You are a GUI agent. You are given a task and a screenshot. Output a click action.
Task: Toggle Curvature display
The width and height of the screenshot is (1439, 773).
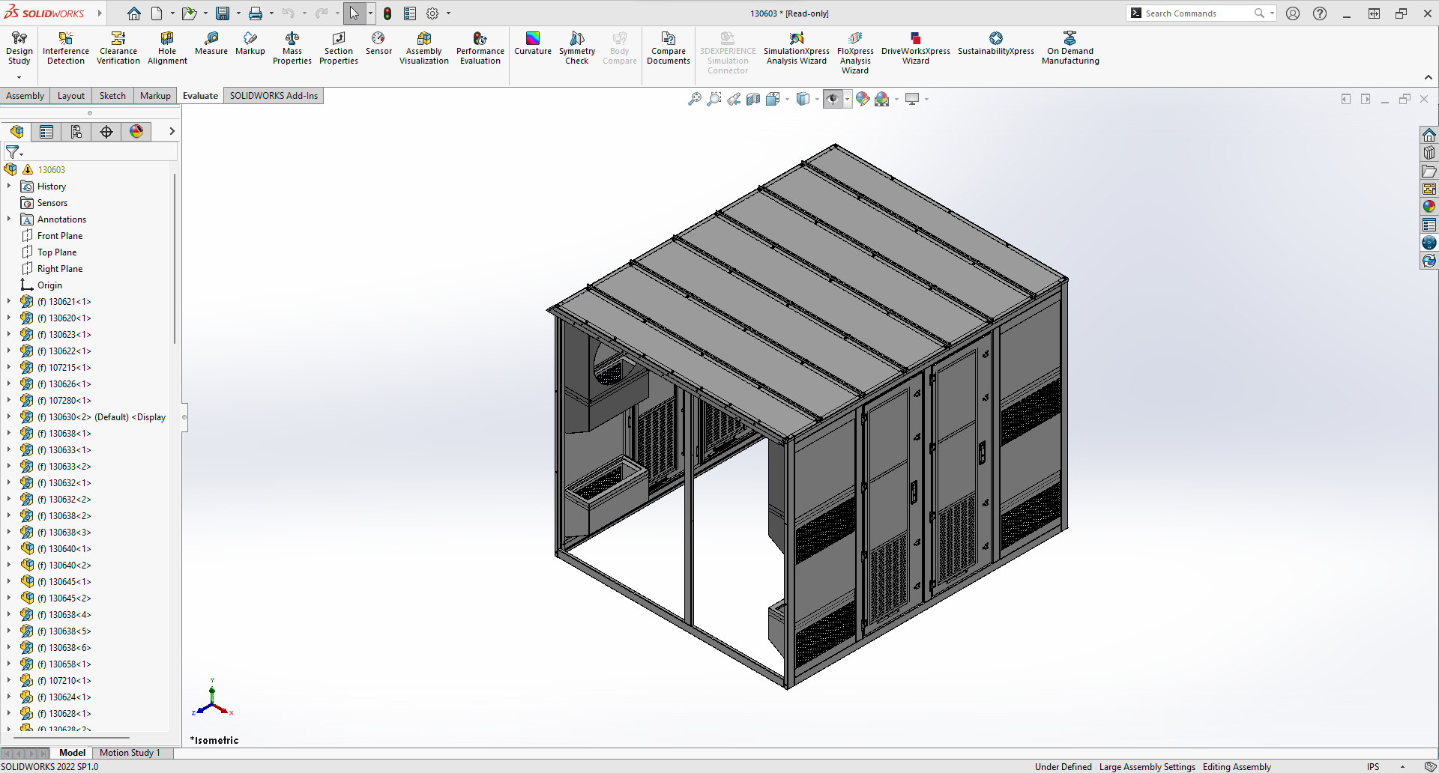pyautogui.click(x=532, y=43)
